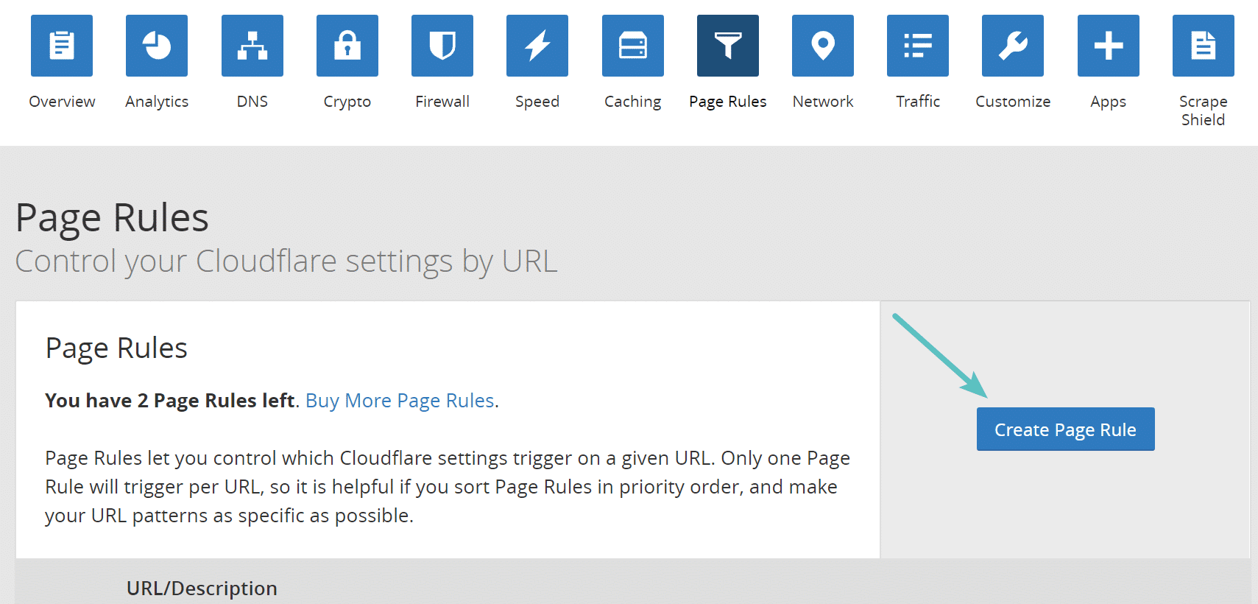Select the Traffic list icon

[918, 46]
